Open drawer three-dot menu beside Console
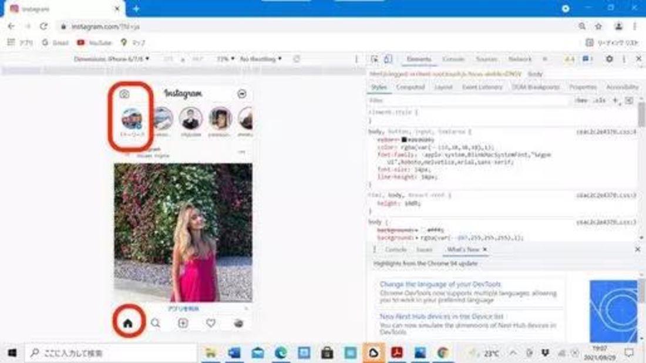The image size is (646, 363). point(374,250)
